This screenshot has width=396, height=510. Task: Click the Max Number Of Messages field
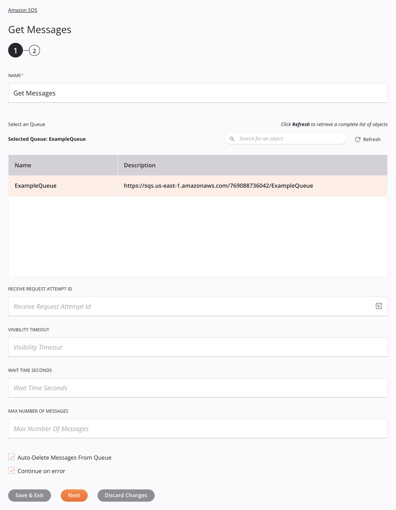click(x=198, y=429)
